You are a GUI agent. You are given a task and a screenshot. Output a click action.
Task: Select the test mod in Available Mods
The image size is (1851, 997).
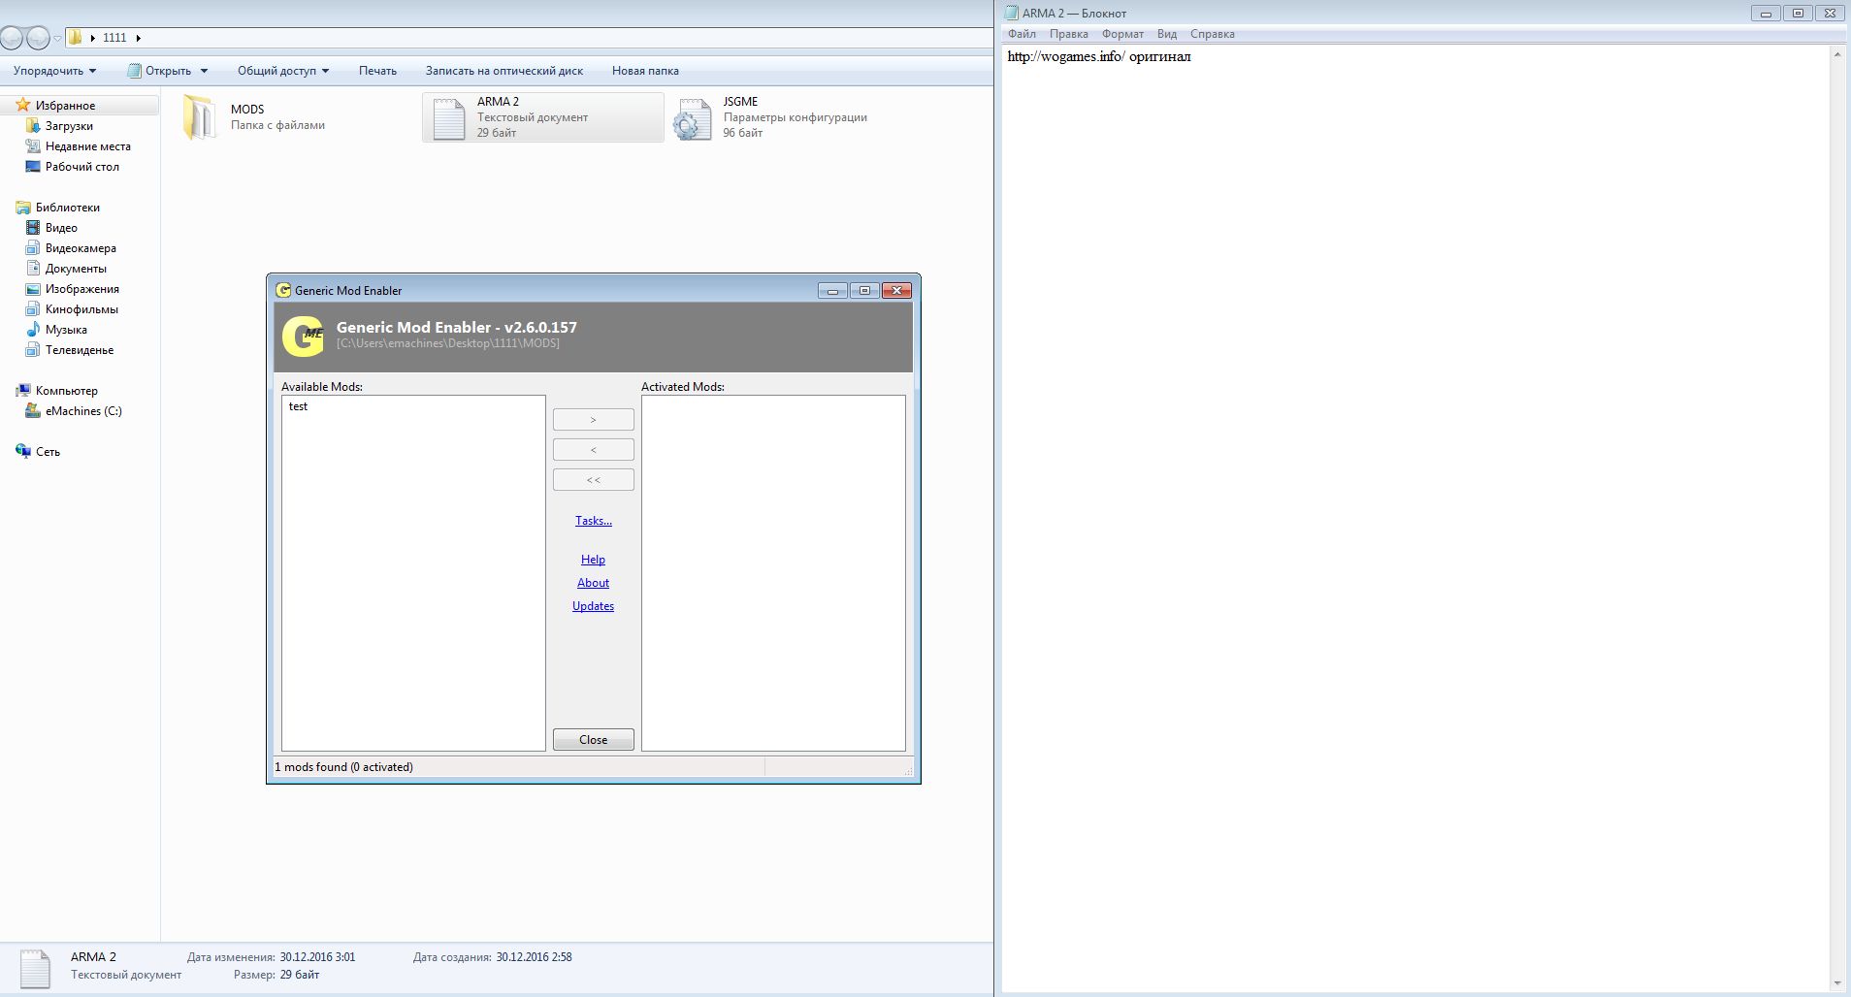click(298, 406)
